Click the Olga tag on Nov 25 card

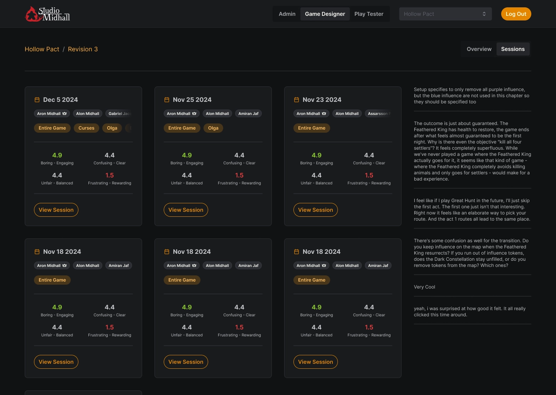coord(213,128)
